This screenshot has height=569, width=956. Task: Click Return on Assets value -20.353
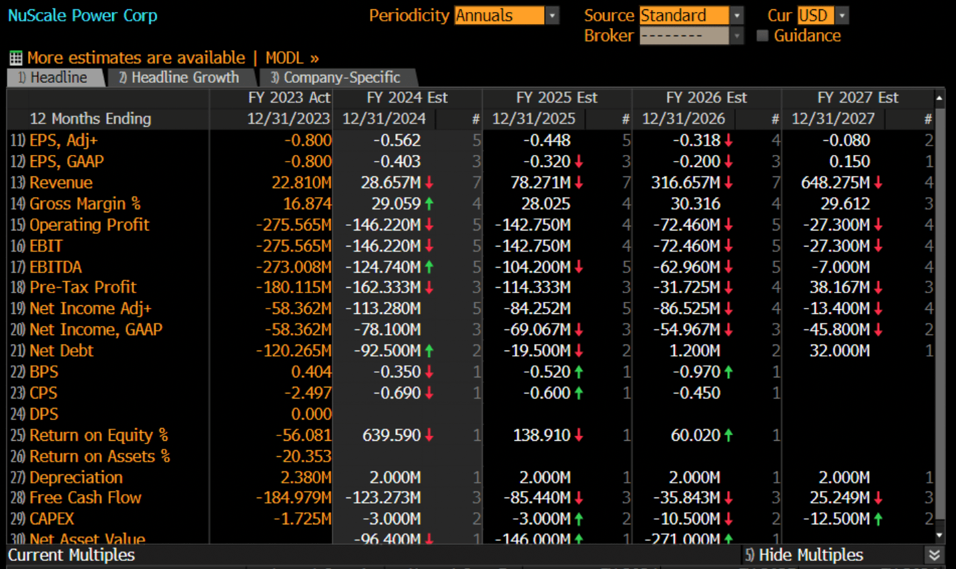(x=304, y=457)
